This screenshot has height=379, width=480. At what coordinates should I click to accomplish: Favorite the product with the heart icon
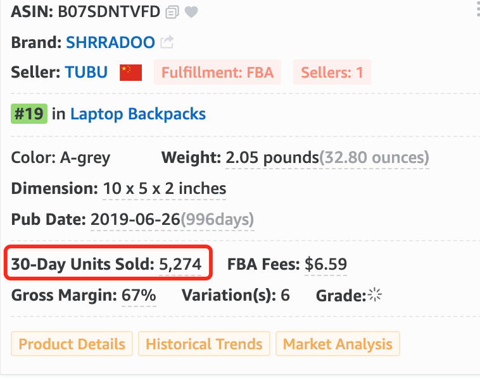click(191, 12)
